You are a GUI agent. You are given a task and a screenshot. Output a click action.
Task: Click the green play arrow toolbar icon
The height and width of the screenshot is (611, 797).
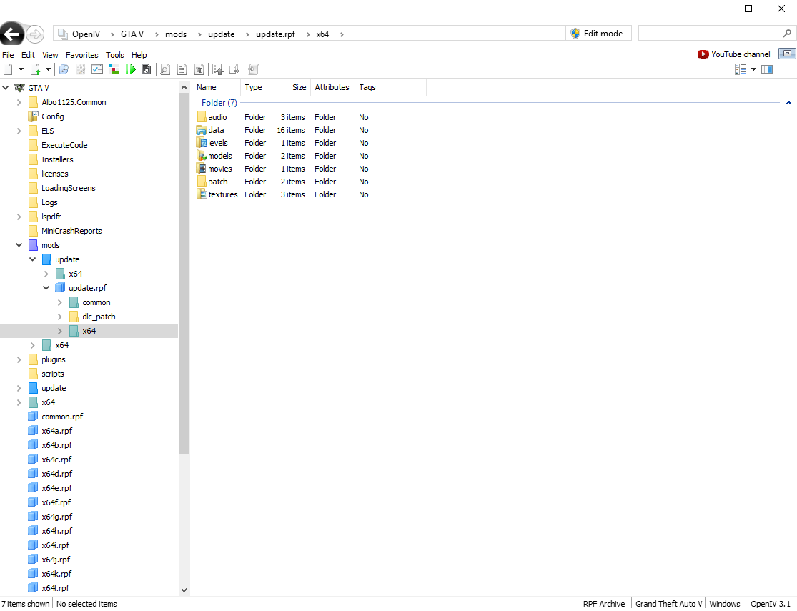pyautogui.click(x=131, y=69)
